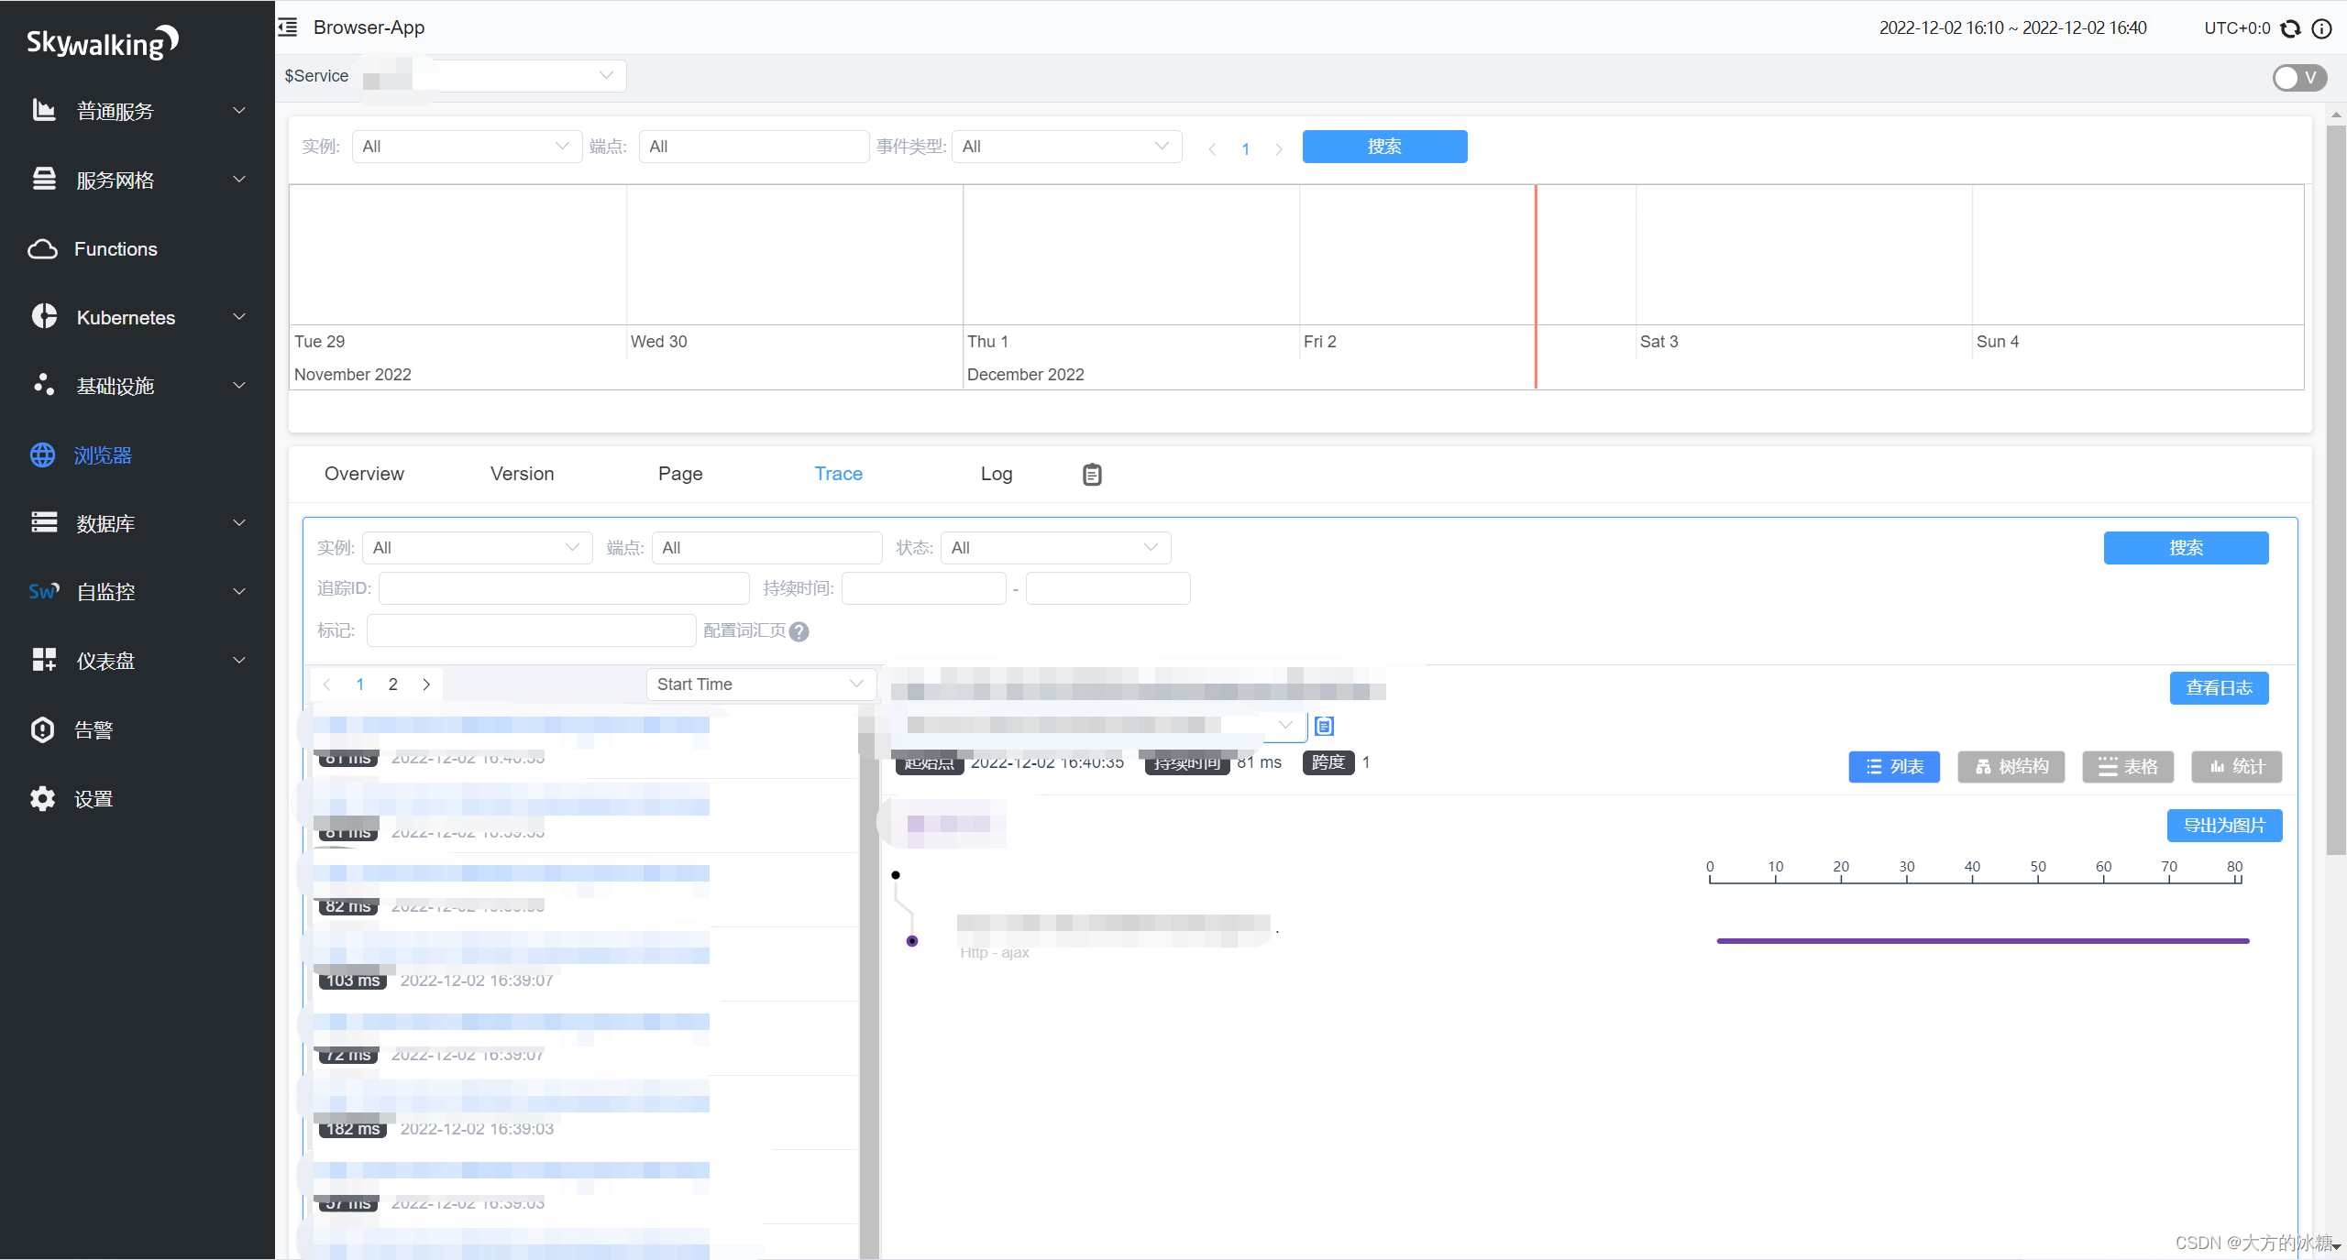
Task: Open the 设置 settings gear item
Action: point(93,799)
